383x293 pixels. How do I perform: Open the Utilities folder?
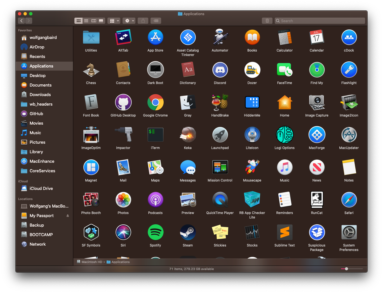click(x=91, y=38)
